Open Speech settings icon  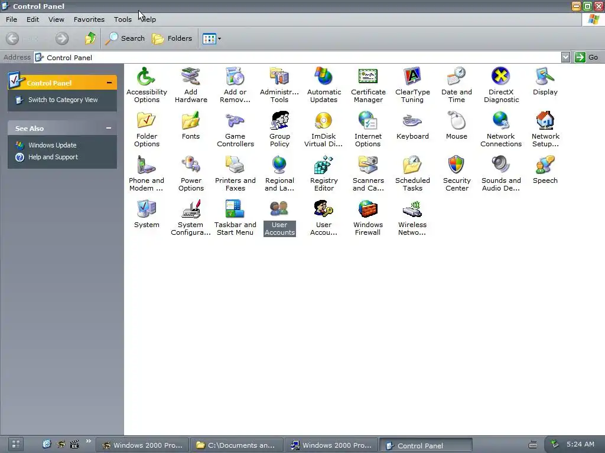pyautogui.click(x=545, y=170)
